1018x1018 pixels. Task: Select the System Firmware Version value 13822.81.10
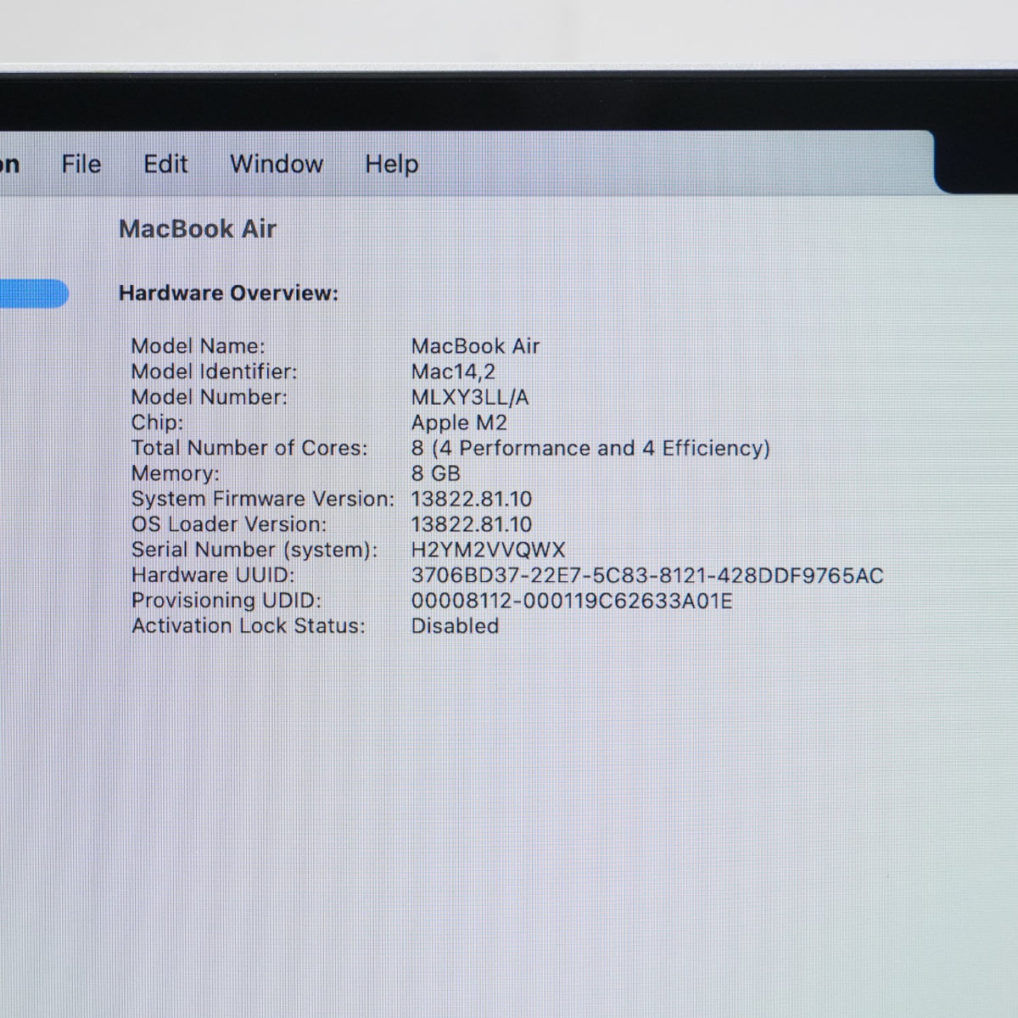[472, 499]
